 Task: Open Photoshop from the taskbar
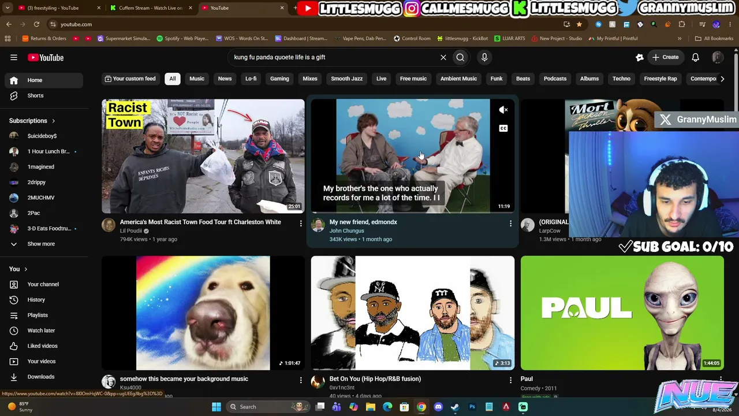(x=472, y=407)
